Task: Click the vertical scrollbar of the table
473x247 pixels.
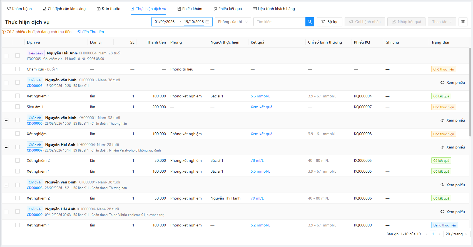Action: point(470,92)
